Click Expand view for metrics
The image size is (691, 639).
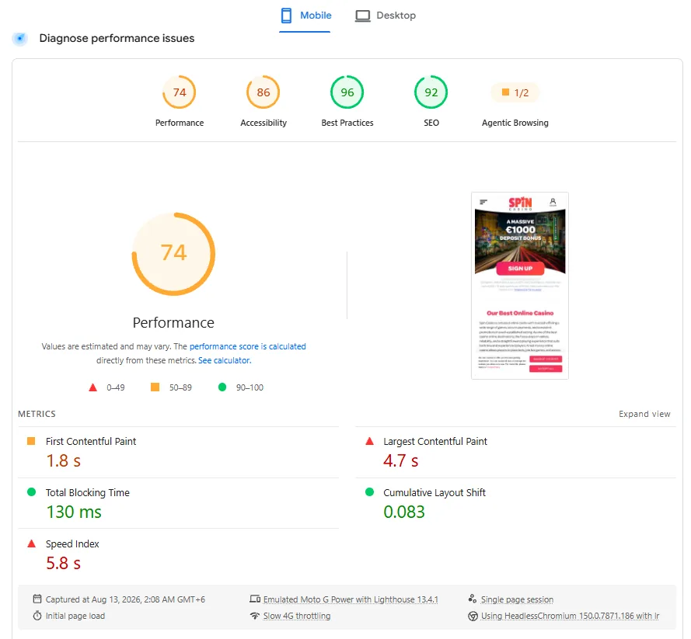coord(644,414)
